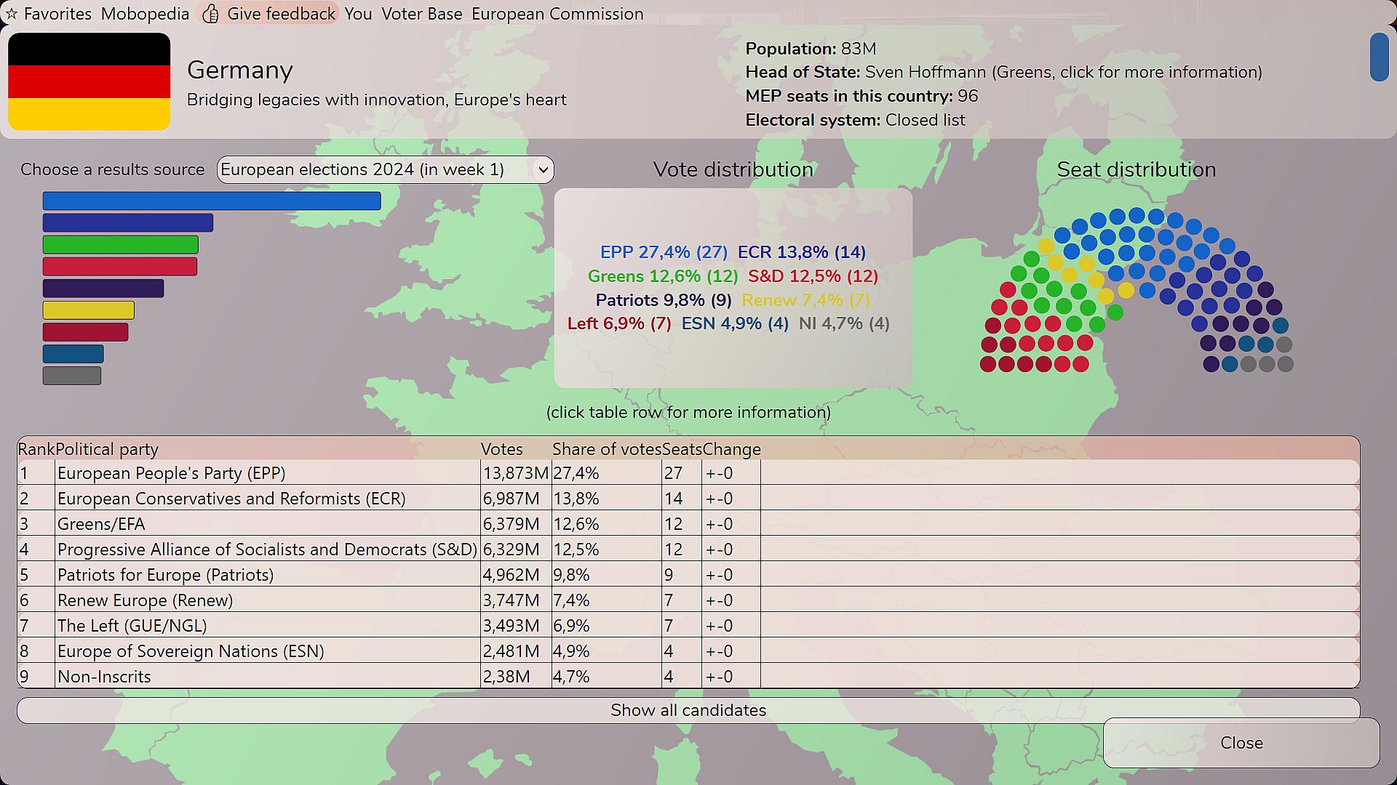Click the Favorites star icon
Screen dimensions: 1397x785
pyautogui.click(x=11, y=14)
